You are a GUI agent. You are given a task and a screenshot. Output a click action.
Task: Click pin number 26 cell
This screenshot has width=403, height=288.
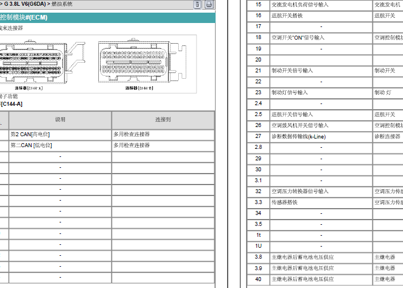click(x=258, y=125)
